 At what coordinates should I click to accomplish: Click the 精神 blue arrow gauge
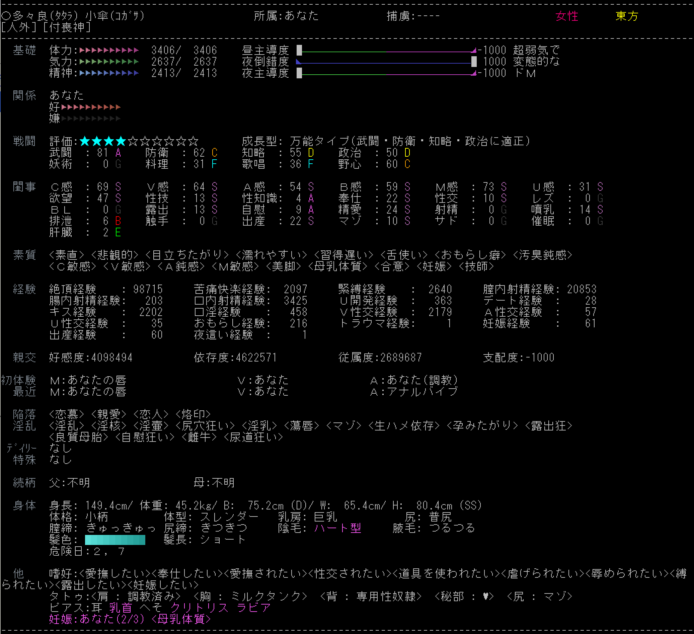pyautogui.click(x=109, y=73)
